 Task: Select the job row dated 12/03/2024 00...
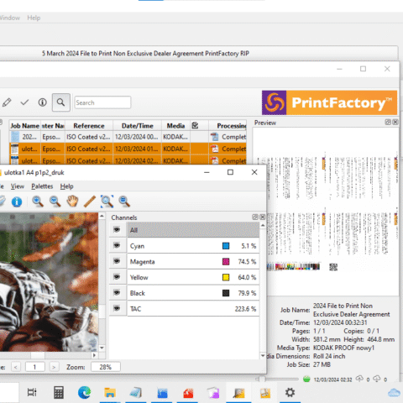pyautogui.click(x=128, y=137)
